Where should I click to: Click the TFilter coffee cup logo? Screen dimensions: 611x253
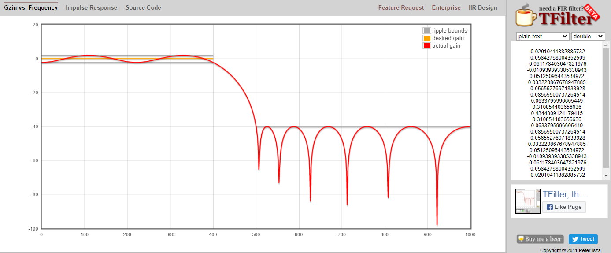point(527,15)
